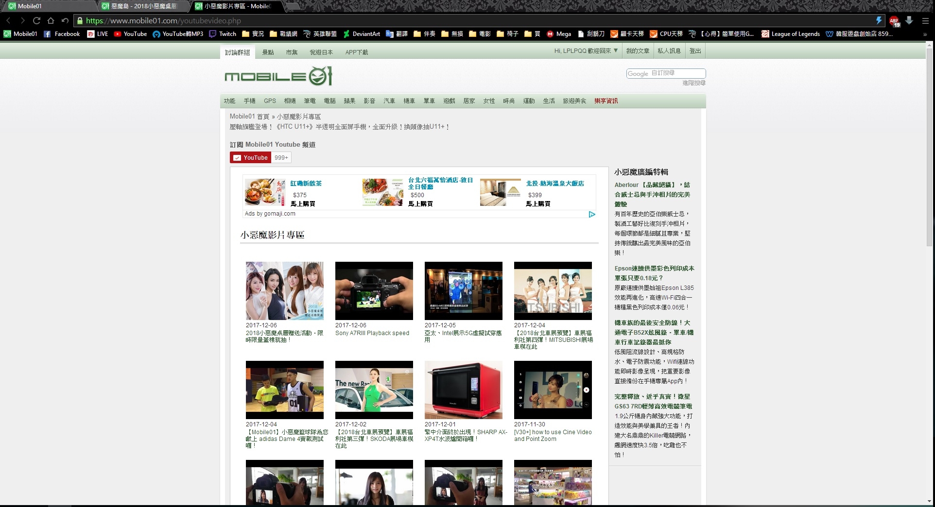Image resolution: width=935 pixels, height=507 pixels.
Task: Open the Sony A7RIII Playback speed thumbnail
Action: pyautogui.click(x=374, y=291)
